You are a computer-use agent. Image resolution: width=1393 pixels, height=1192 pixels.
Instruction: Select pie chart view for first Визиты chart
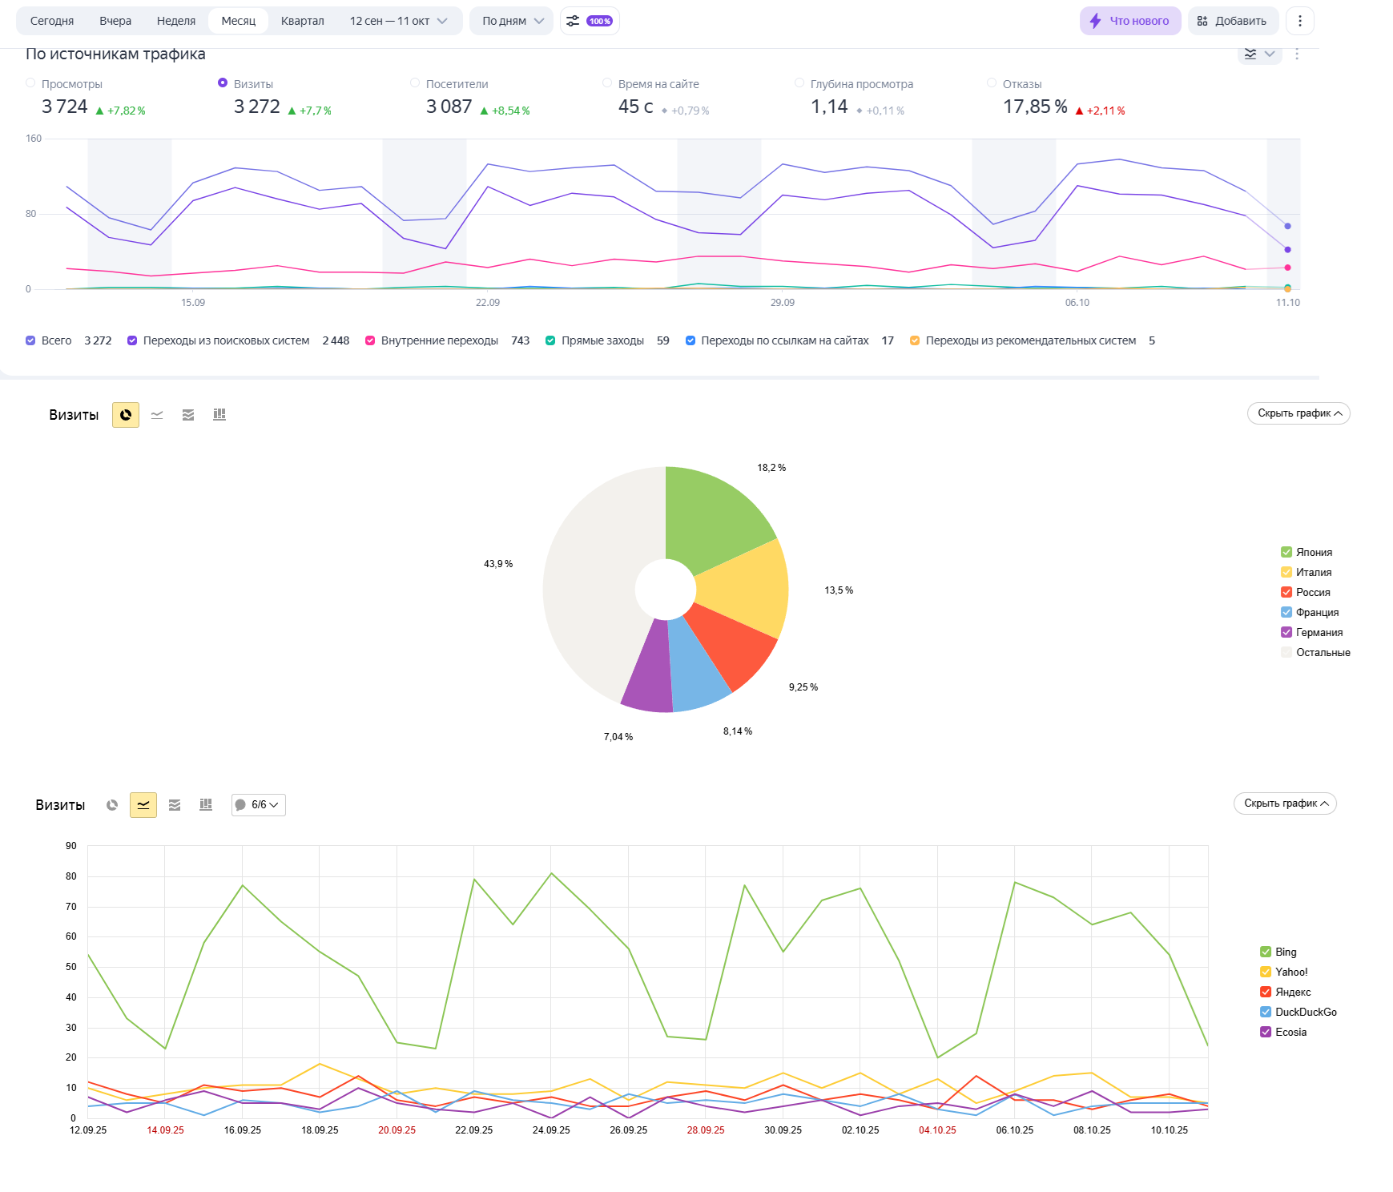[x=126, y=415]
